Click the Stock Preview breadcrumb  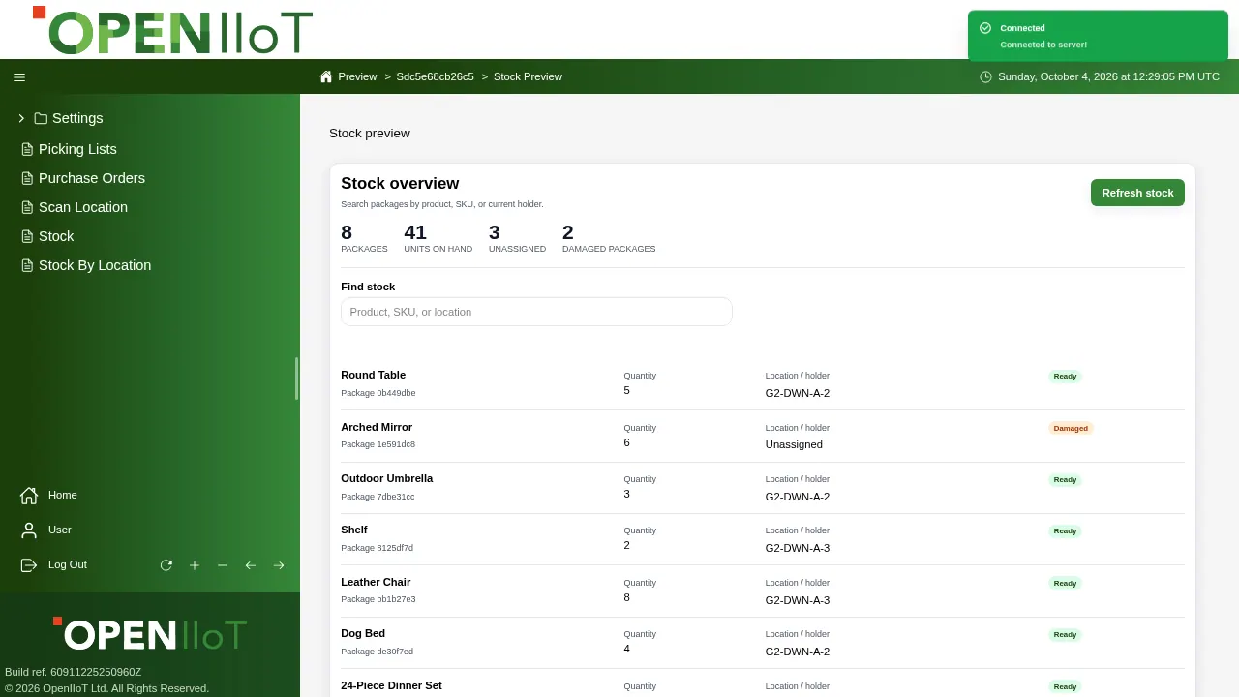tap(528, 76)
